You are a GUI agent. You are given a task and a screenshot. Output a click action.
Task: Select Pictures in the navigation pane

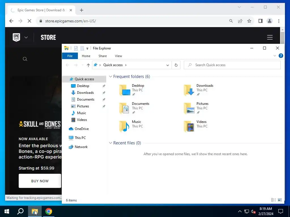tap(83, 106)
